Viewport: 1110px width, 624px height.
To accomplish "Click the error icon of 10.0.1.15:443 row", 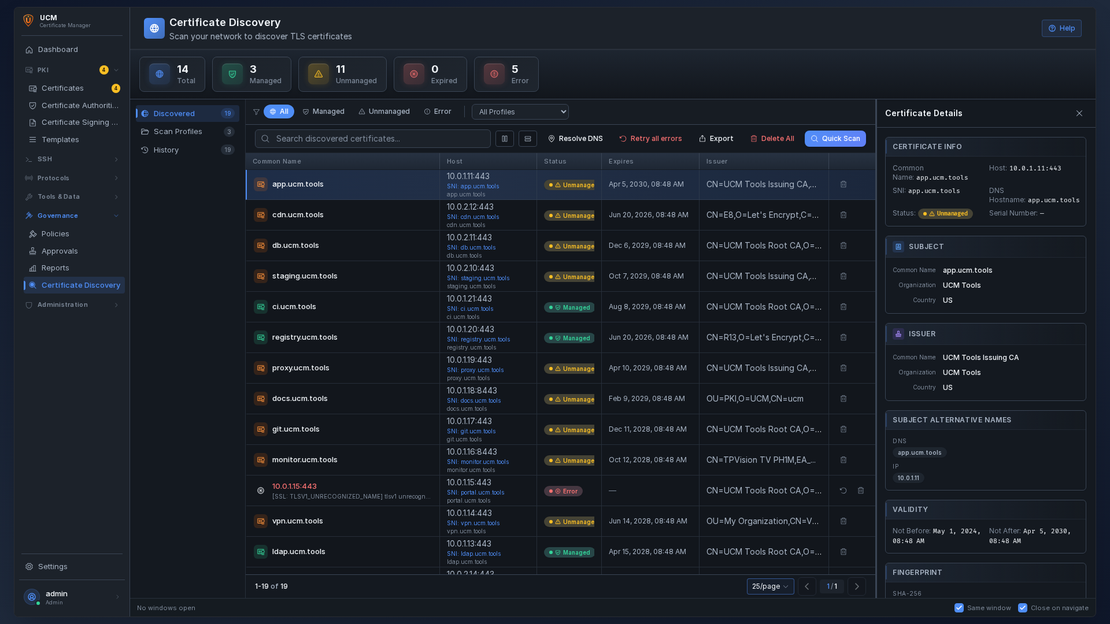I will coord(261,491).
